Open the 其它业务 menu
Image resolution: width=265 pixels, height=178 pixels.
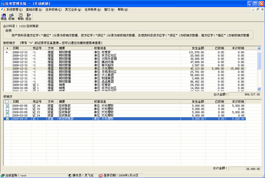pyautogui.click(x=73, y=10)
